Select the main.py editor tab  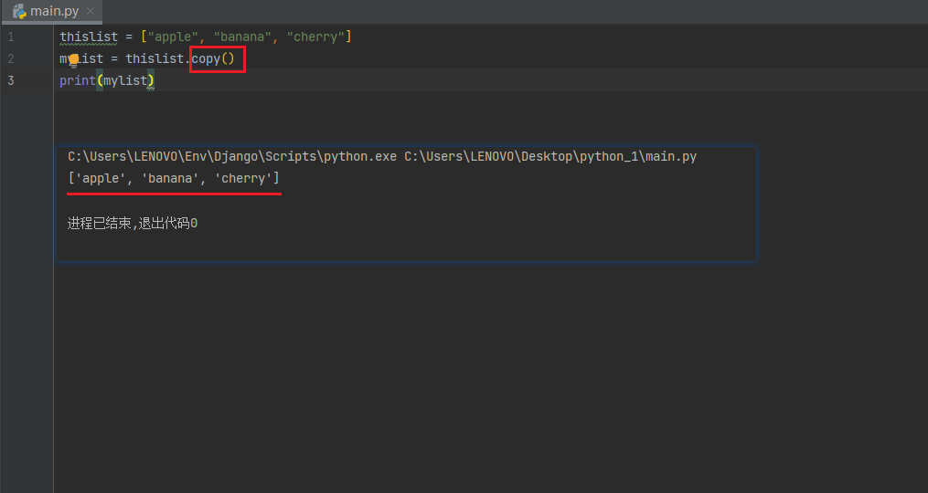tap(52, 11)
